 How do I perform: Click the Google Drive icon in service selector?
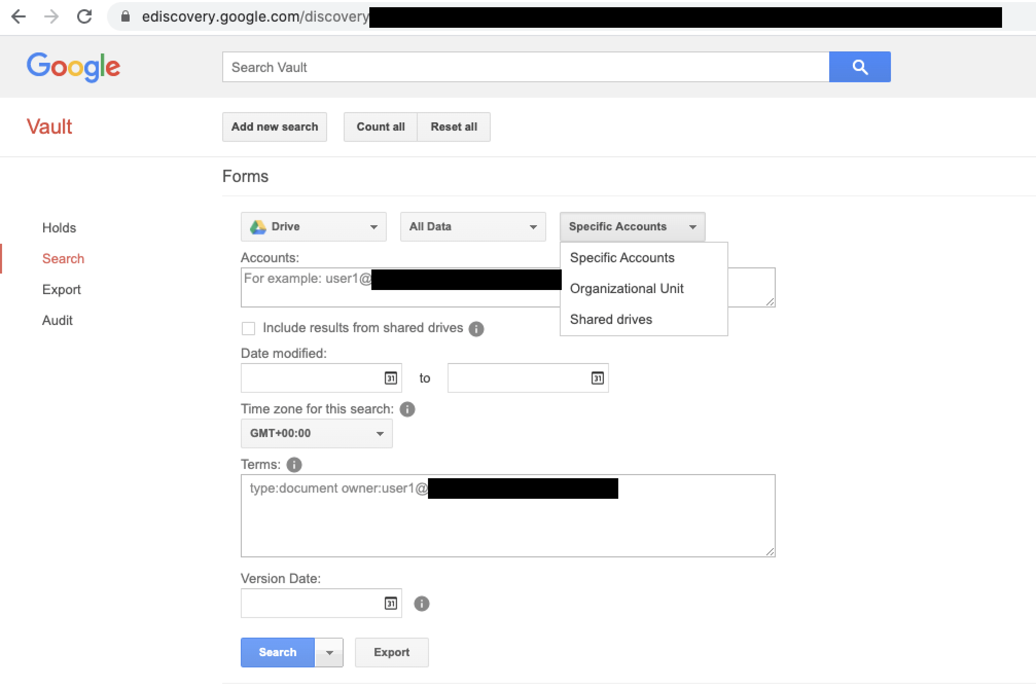click(257, 226)
